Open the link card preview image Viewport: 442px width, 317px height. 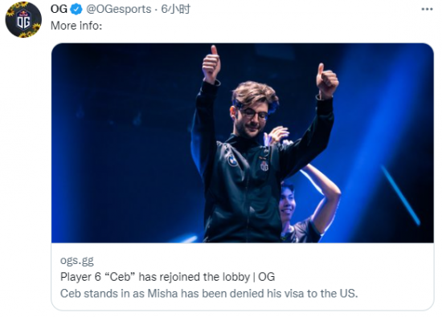point(243,143)
